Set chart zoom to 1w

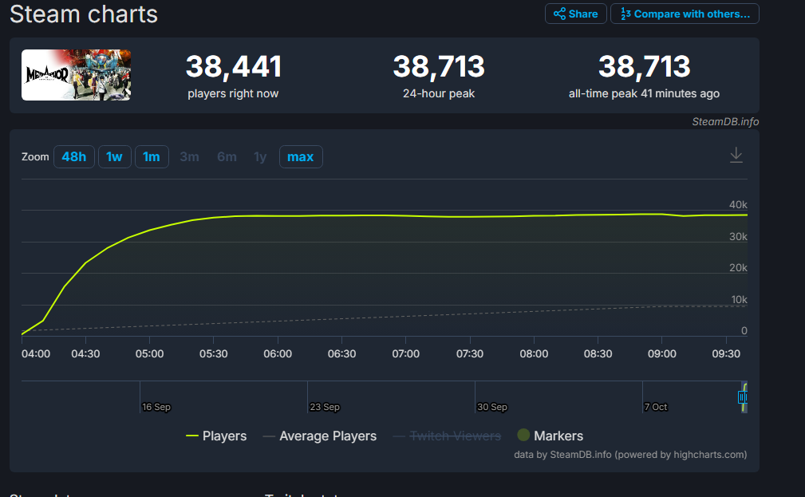[x=114, y=156]
